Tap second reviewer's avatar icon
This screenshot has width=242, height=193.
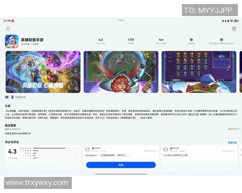click(166, 149)
